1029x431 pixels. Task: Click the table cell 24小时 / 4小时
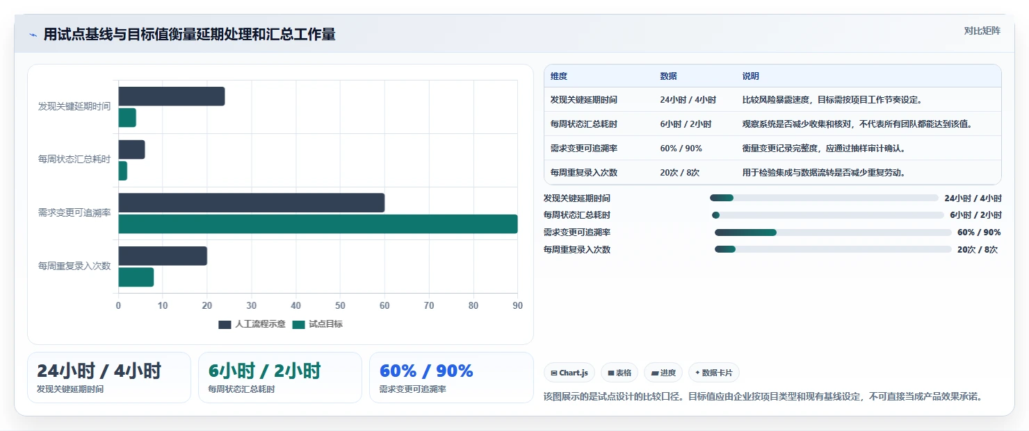click(x=688, y=100)
